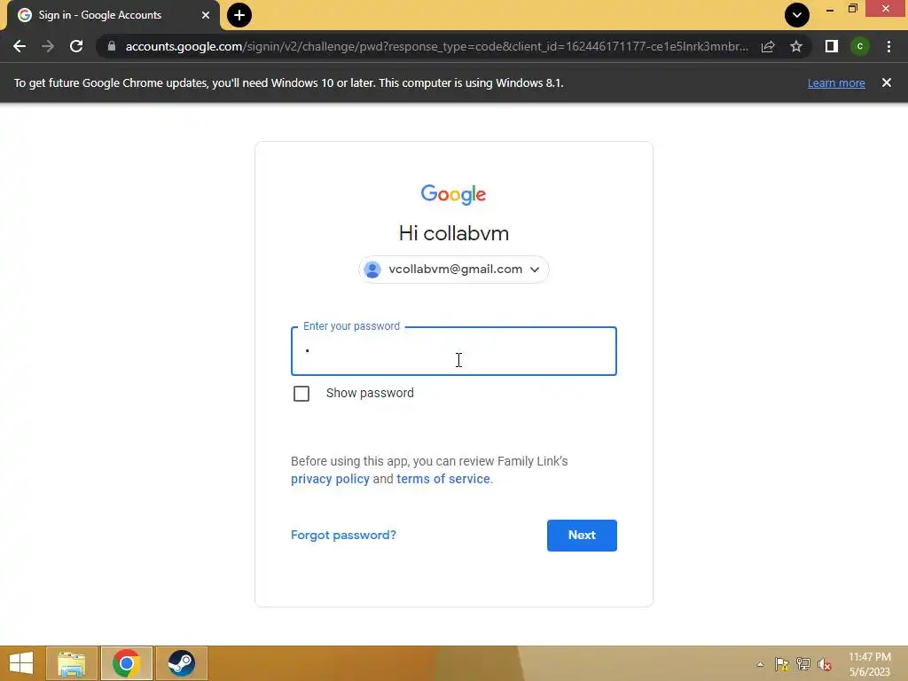
Task: Click the address bar URL
Action: (x=436, y=46)
